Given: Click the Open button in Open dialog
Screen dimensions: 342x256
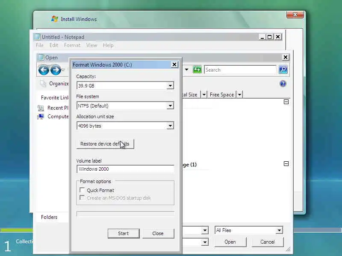Looking at the screenshot, I should 230,242.
